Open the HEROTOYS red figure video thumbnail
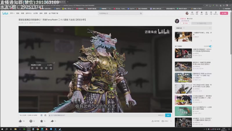The image size is (232, 131). tap(183, 53)
